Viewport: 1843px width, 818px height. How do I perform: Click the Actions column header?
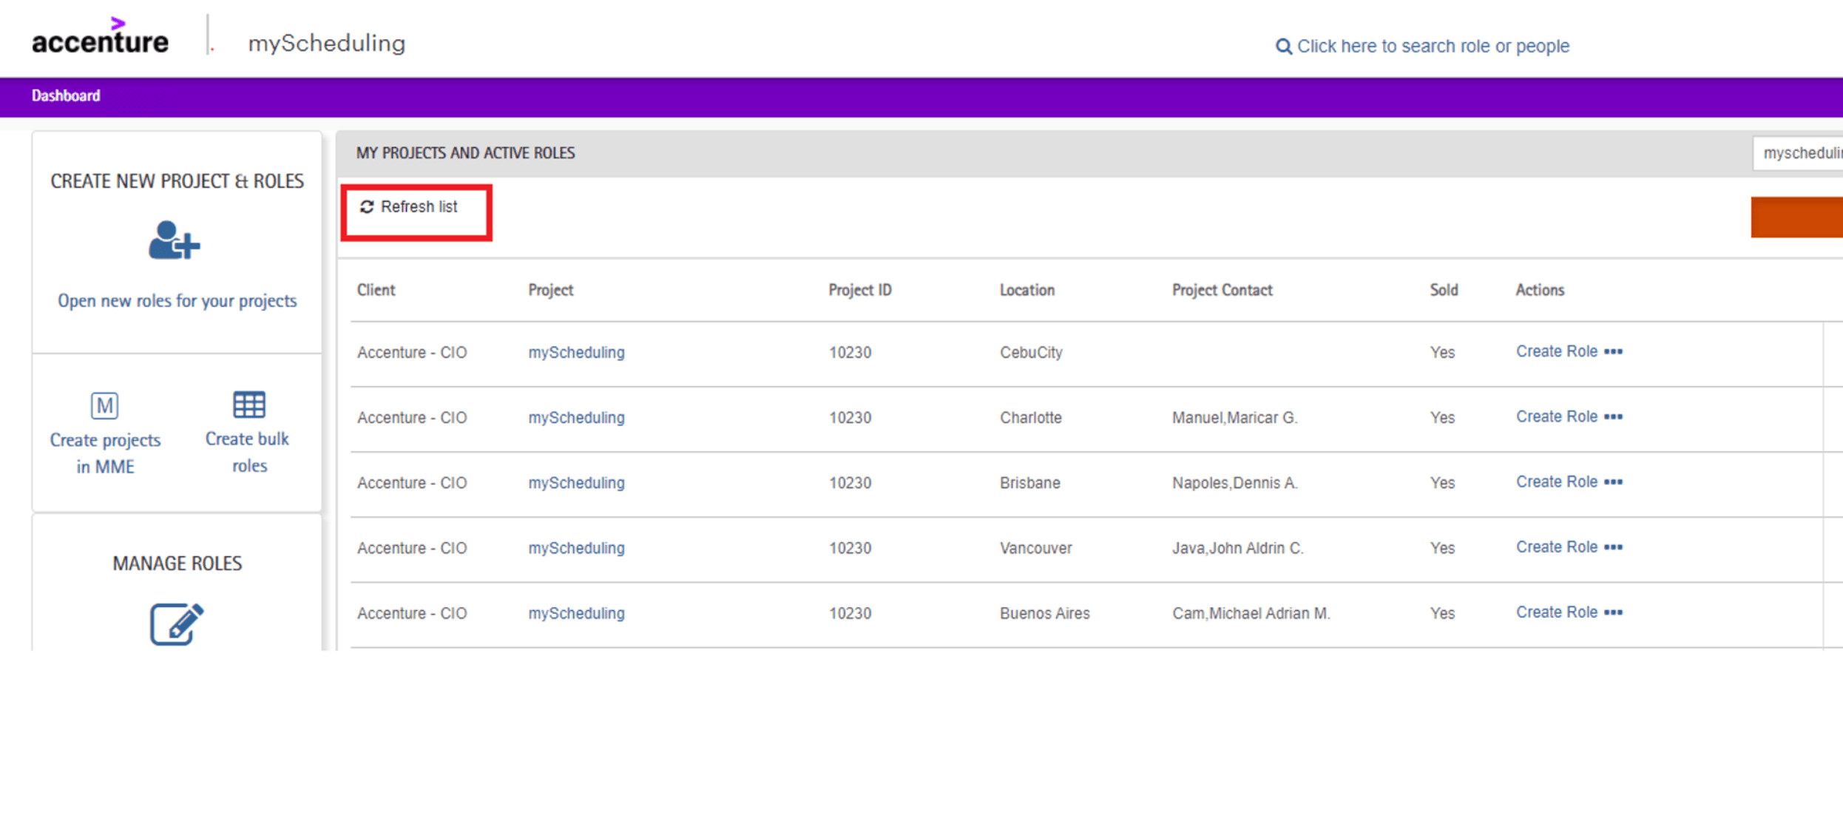[x=1540, y=290]
